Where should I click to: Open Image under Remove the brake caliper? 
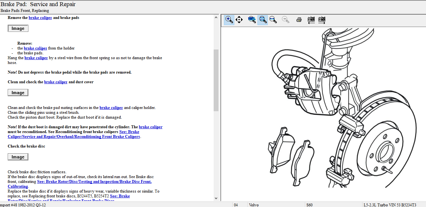(x=18, y=28)
